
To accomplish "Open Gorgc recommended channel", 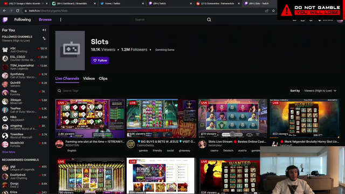I will [25, 185].
